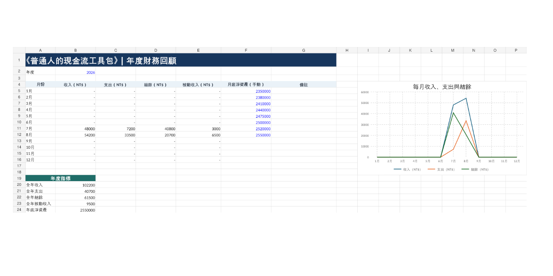Select the 備註 header cell

point(304,85)
